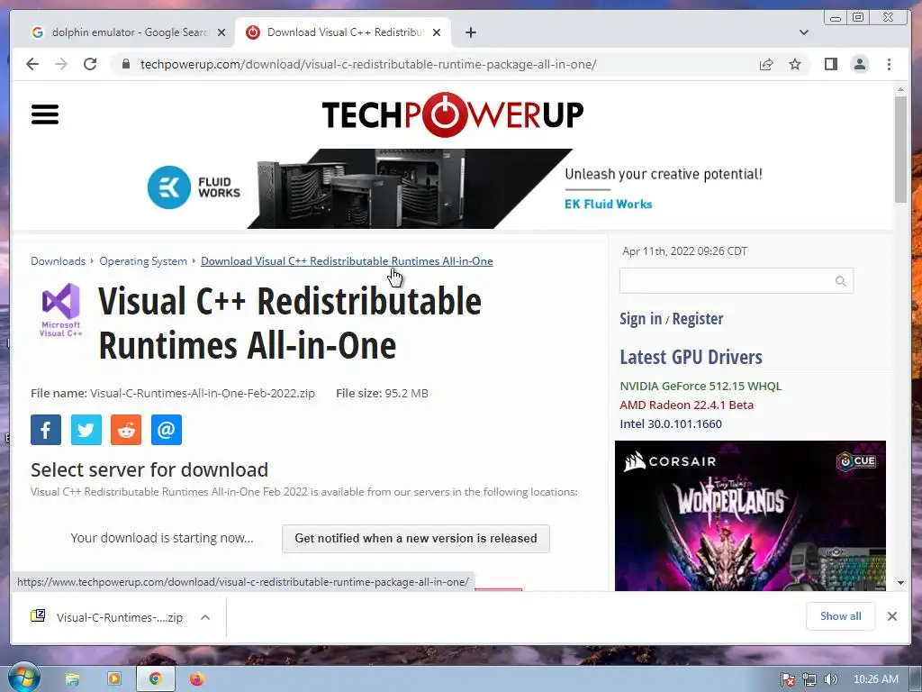Open the TechPowerUp hamburger menu
The image size is (922, 692).
45,114
